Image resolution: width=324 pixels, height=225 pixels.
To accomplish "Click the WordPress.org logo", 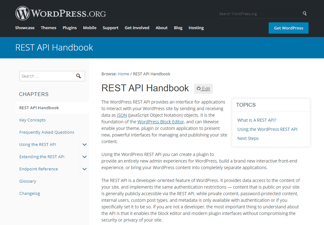I will coord(60,13).
